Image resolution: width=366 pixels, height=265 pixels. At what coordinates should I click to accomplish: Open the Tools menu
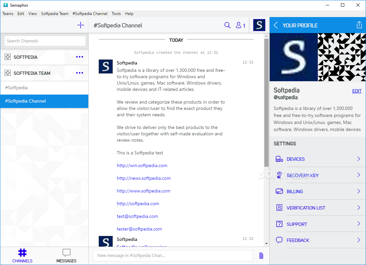pos(116,13)
